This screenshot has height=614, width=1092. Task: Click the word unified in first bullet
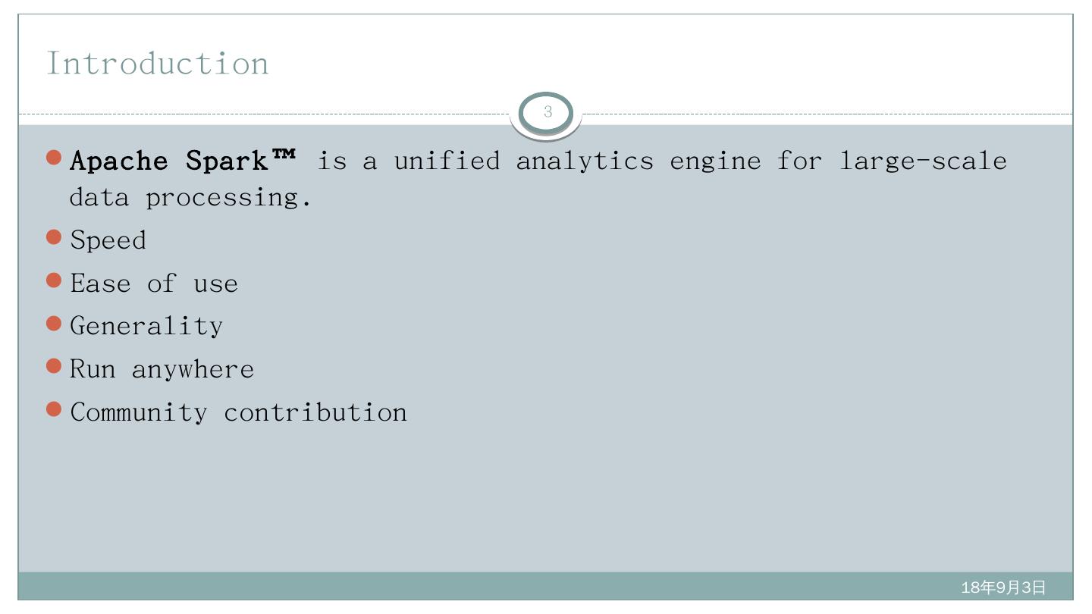(x=447, y=161)
